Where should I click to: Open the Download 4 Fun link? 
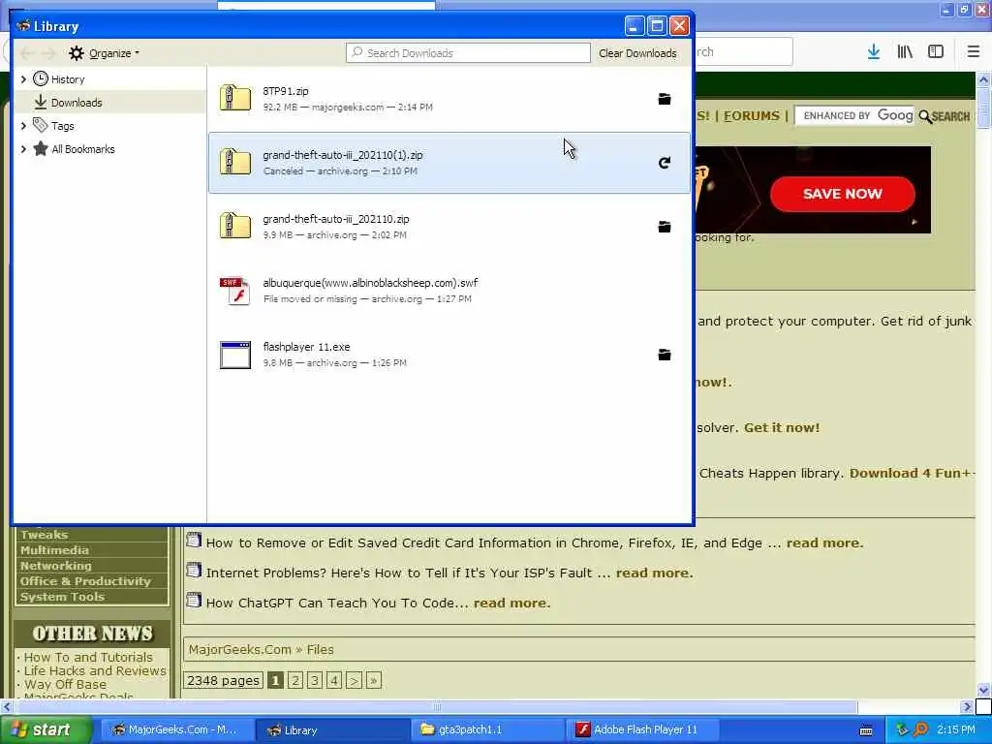click(912, 473)
